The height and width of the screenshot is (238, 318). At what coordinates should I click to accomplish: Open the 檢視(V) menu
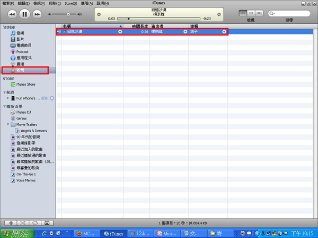[39, 4]
